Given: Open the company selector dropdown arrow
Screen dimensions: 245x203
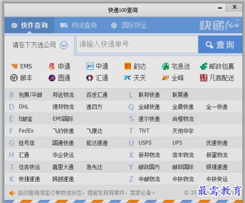Looking at the screenshot, I should point(64,45).
